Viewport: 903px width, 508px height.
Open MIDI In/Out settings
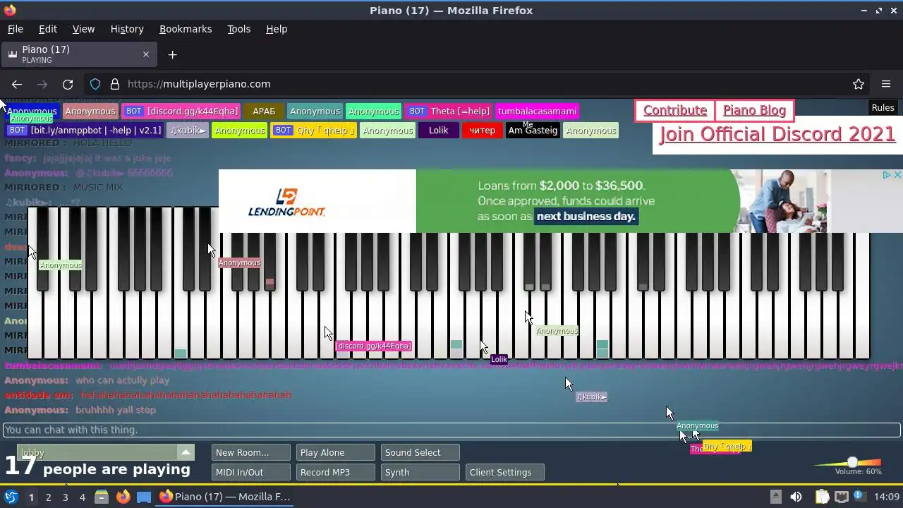pyautogui.click(x=250, y=472)
